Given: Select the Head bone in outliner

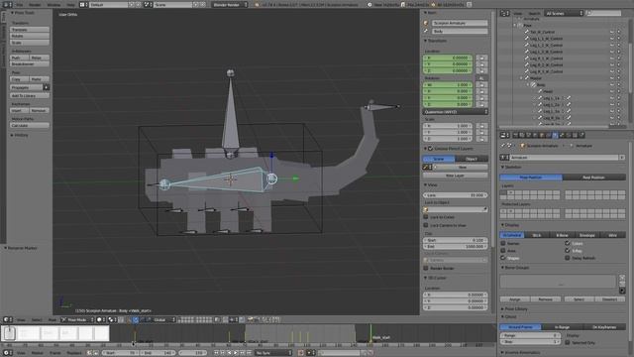Looking at the screenshot, I should [548, 91].
